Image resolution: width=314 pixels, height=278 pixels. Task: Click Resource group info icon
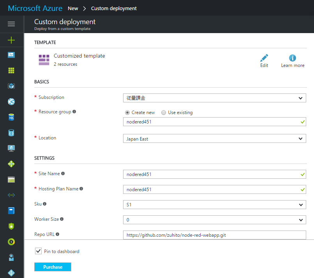74,112
